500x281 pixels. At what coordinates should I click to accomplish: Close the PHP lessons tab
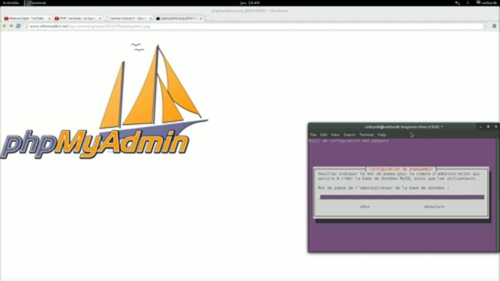click(100, 18)
